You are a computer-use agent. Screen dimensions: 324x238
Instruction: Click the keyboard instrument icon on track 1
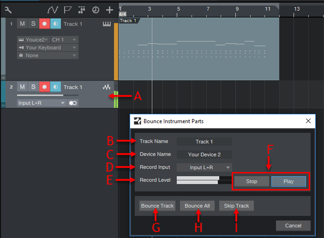[107, 24]
